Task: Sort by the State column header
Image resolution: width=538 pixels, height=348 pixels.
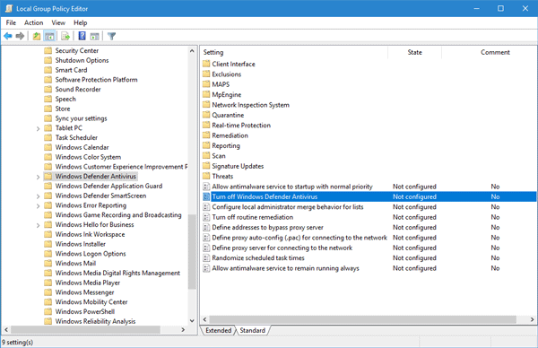Action: click(x=414, y=52)
